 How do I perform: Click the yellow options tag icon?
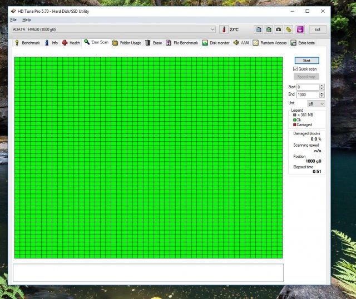tap(289, 29)
